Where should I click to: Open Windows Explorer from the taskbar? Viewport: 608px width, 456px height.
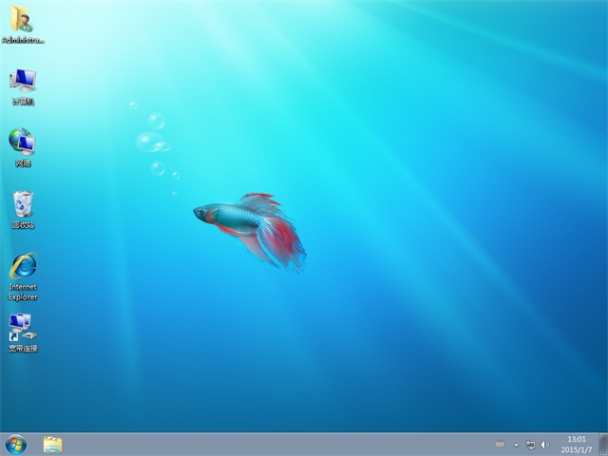pyautogui.click(x=53, y=444)
